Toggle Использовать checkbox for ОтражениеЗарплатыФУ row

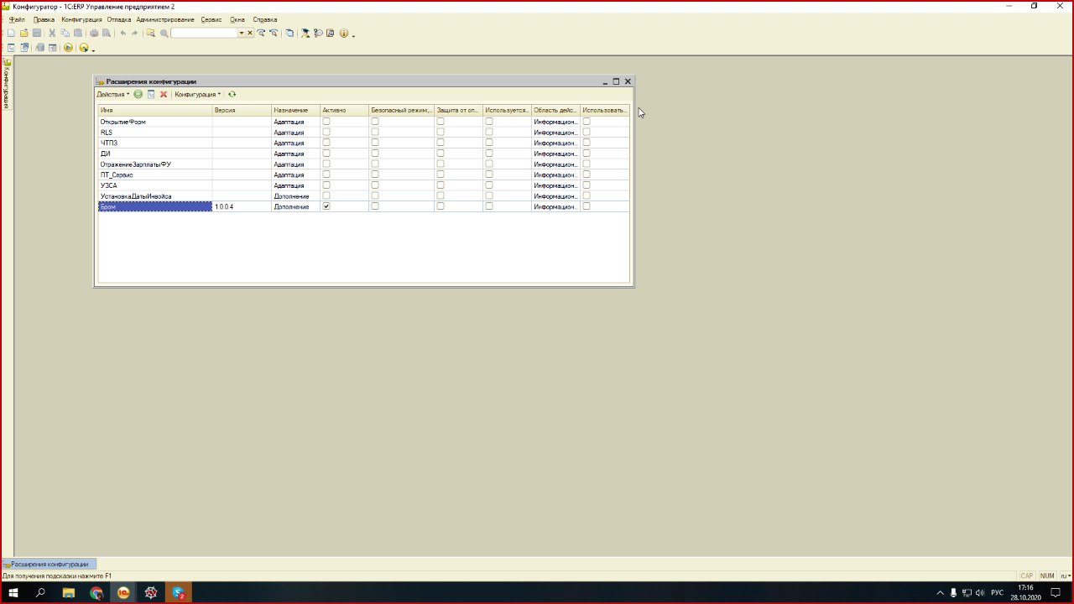pyautogui.click(x=587, y=164)
